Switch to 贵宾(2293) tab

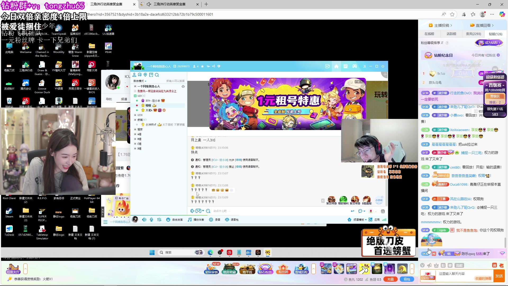tap(473, 34)
